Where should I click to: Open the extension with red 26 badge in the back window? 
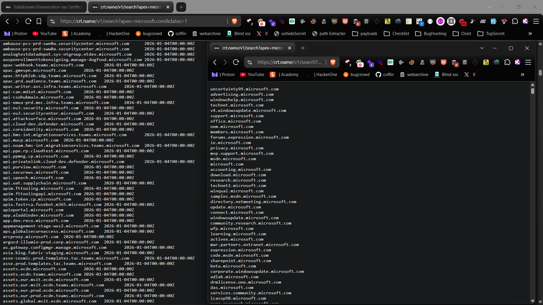[462, 22]
